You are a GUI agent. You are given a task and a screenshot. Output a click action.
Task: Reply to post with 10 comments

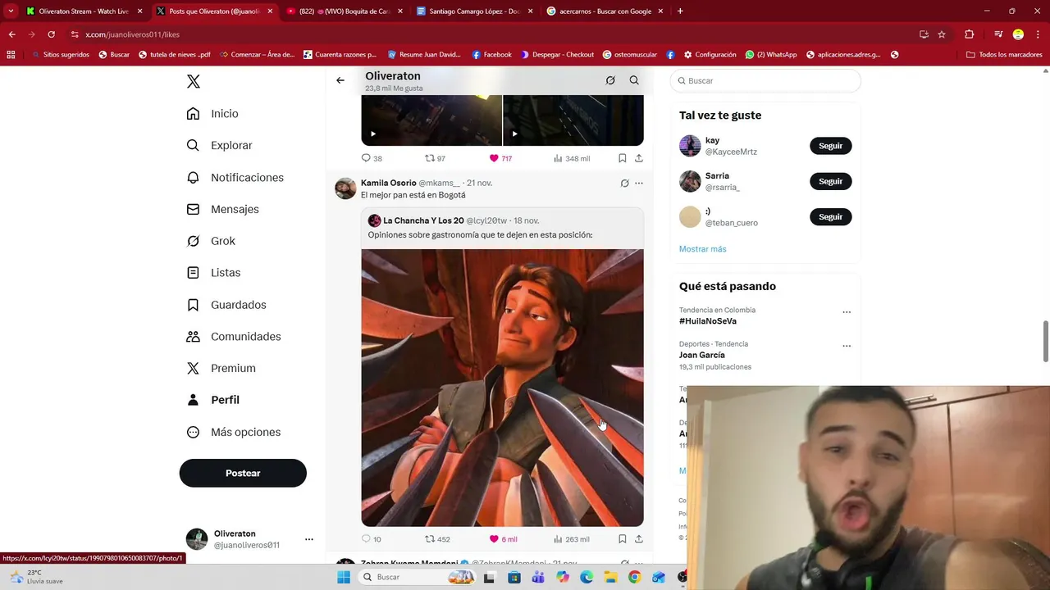(372, 539)
